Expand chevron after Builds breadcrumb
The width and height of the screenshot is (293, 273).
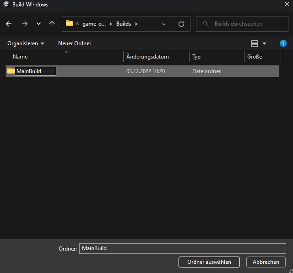pos(136,24)
